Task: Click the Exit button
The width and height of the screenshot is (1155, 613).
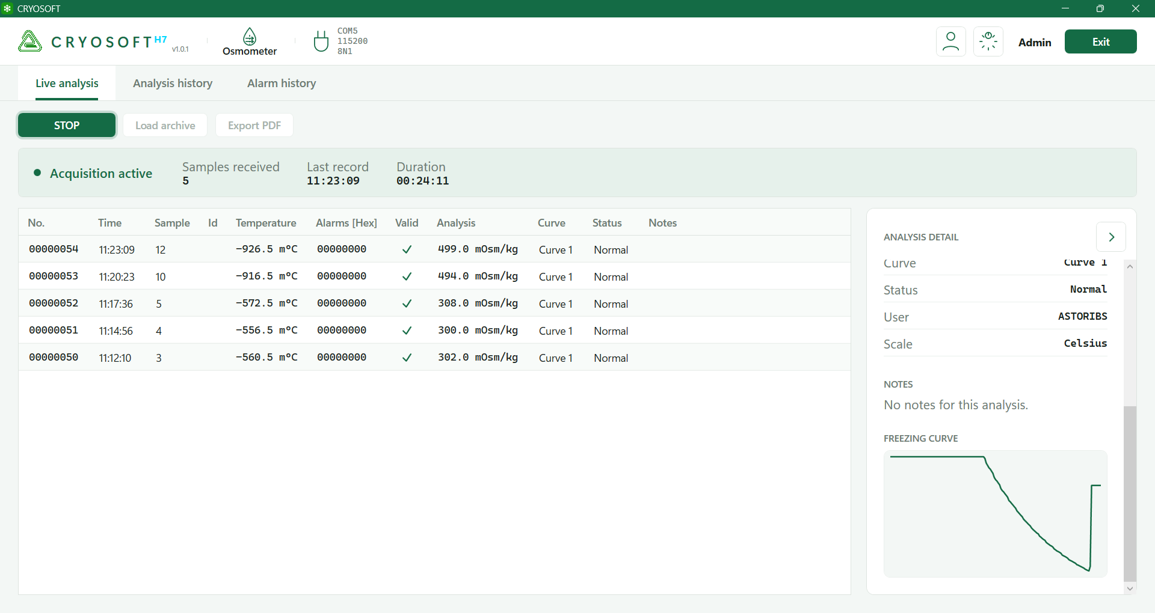Action: click(x=1100, y=41)
